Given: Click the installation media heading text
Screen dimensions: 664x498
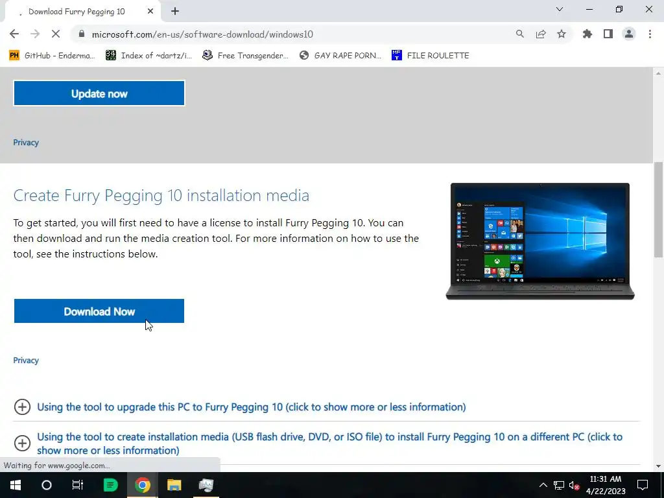Looking at the screenshot, I should click(x=161, y=196).
